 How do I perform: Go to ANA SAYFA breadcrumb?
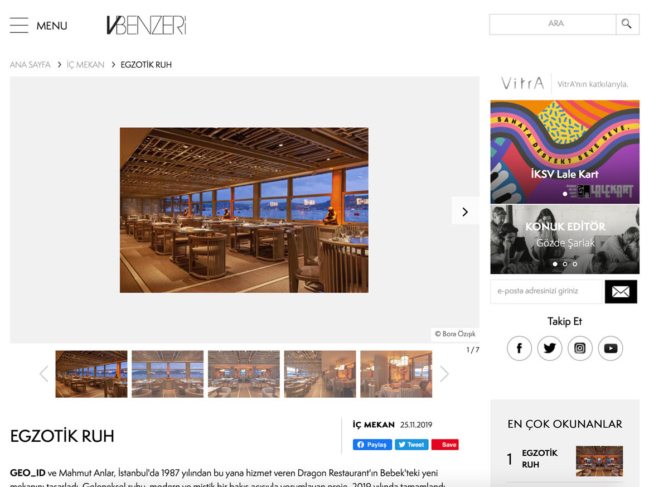[x=30, y=65]
